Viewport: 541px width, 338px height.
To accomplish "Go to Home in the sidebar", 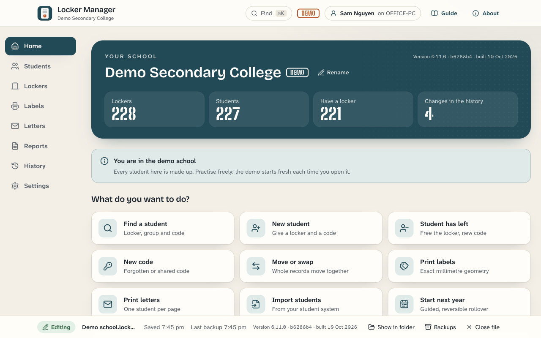I will click(41, 46).
